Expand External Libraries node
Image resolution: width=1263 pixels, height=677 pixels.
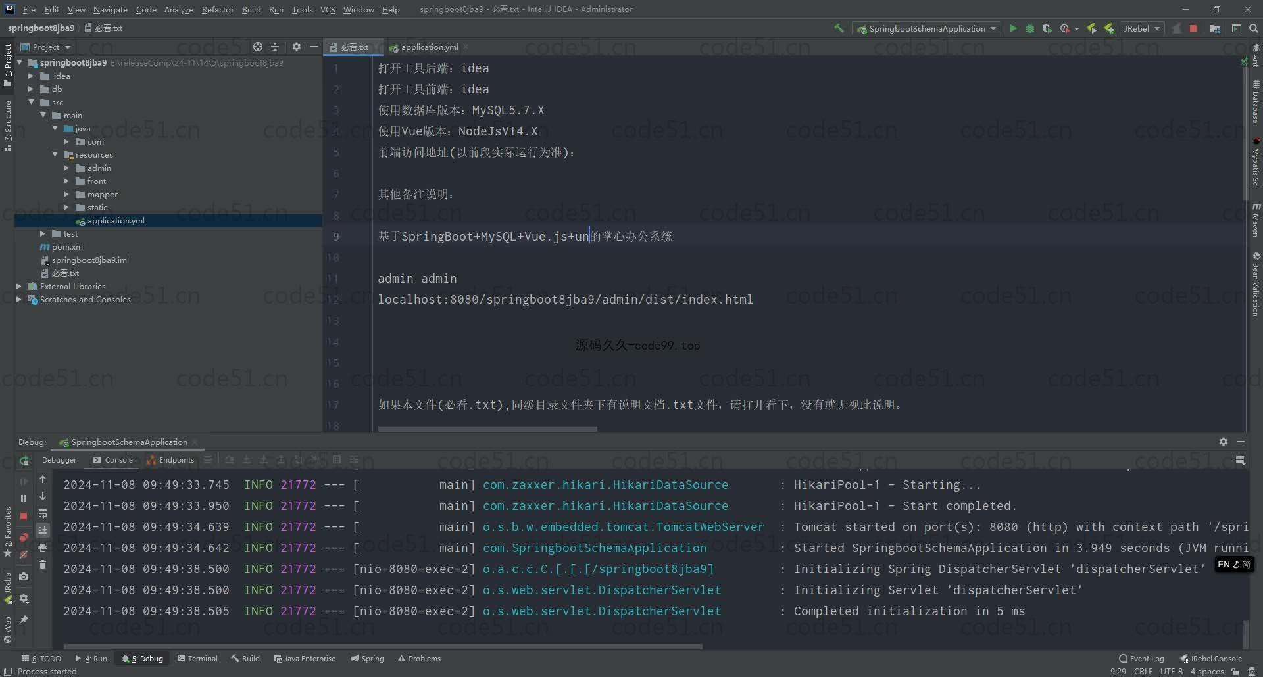[18, 286]
